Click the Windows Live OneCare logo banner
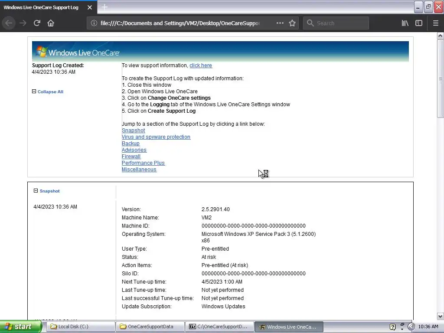Screen dimensions: 444x333 (220, 52)
